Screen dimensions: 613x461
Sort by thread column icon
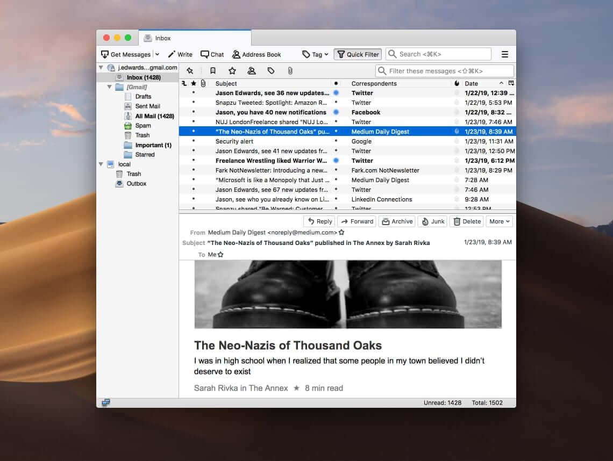(x=184, y=83)
